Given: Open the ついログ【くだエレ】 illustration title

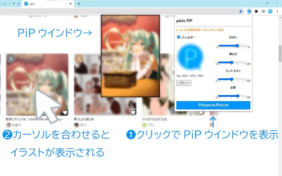Looking at the screenshot, I should point(154,119).
